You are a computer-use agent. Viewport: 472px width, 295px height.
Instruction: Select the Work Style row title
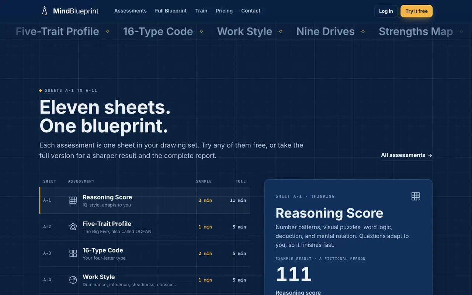[x=98, y=277]
